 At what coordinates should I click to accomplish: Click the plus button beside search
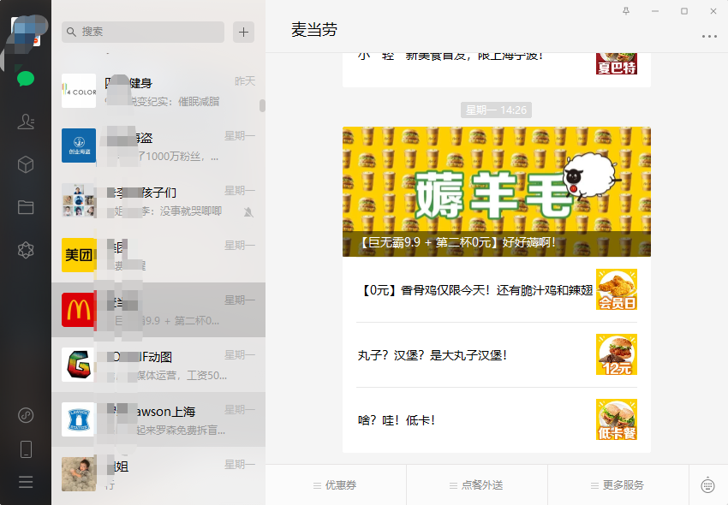coord(244,32)
